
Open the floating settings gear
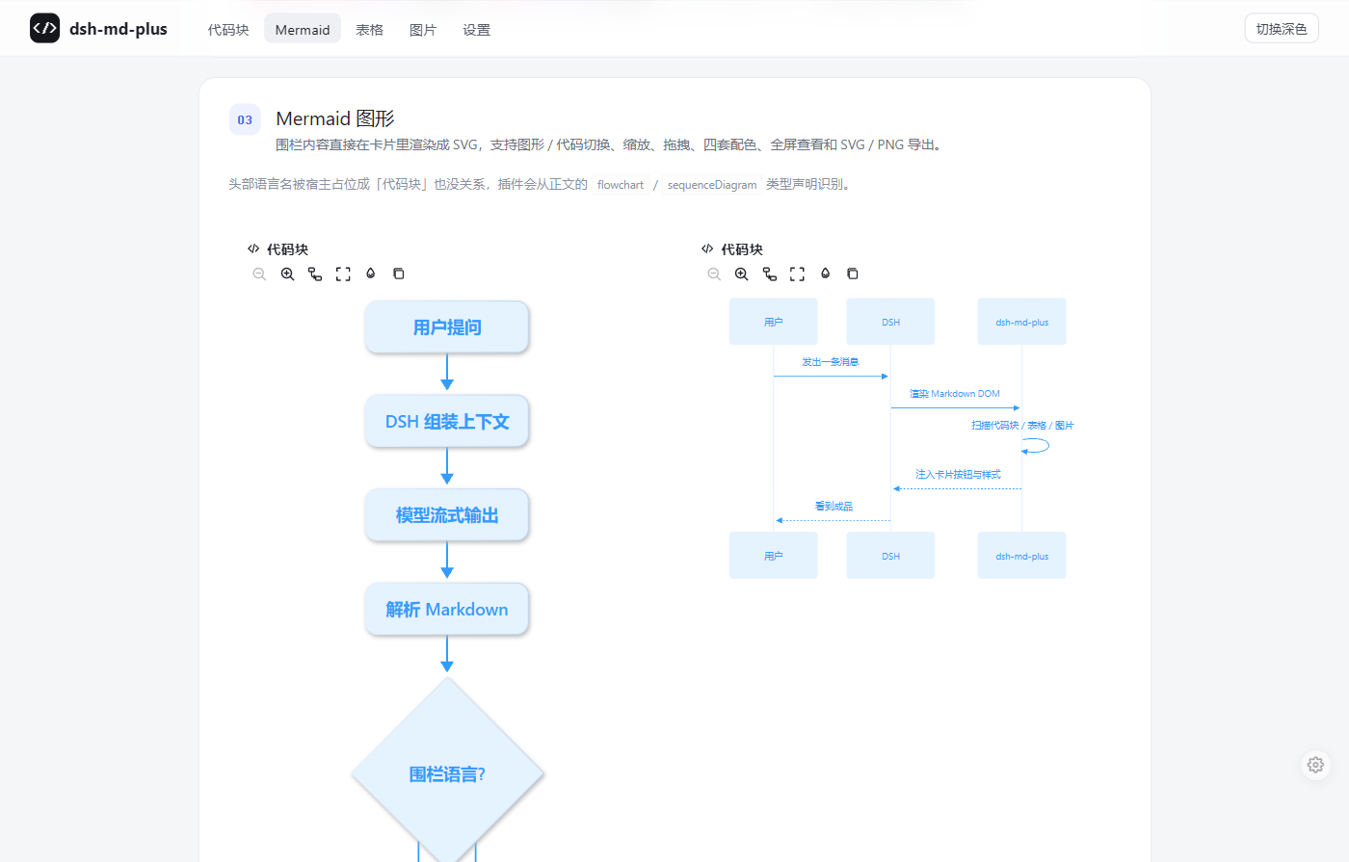[1315, 765]
